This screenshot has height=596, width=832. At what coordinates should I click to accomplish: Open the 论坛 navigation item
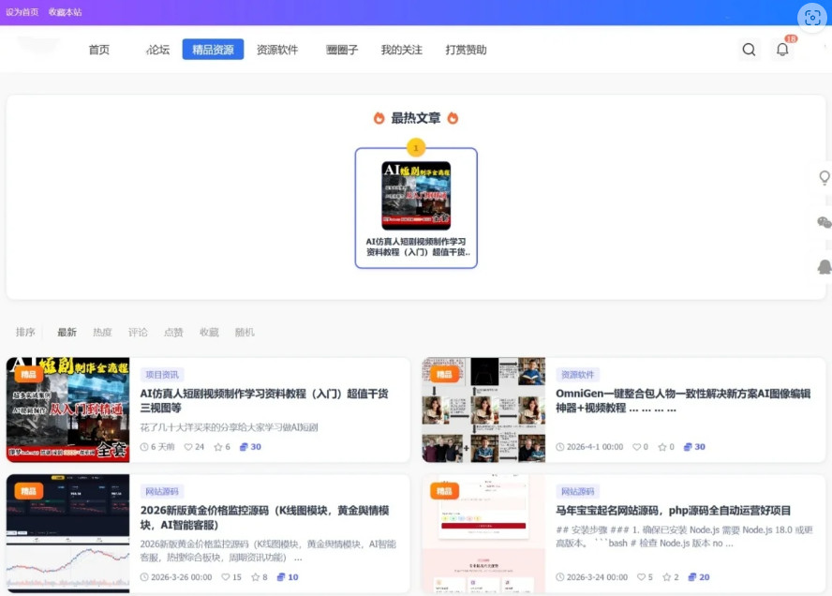tap(158, 50)
